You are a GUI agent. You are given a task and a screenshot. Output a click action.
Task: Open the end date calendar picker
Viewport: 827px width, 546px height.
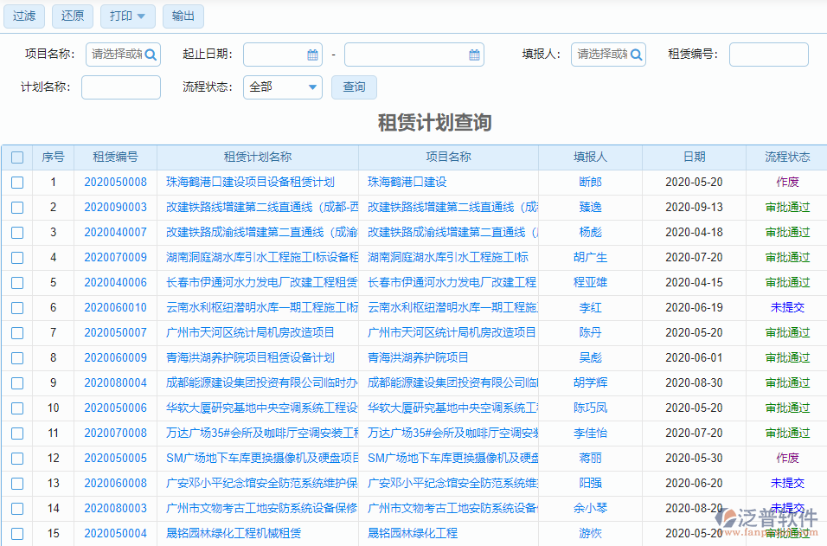[x=473, y=54]
